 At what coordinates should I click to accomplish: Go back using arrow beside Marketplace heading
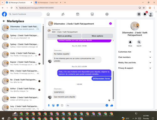point(4,21)
